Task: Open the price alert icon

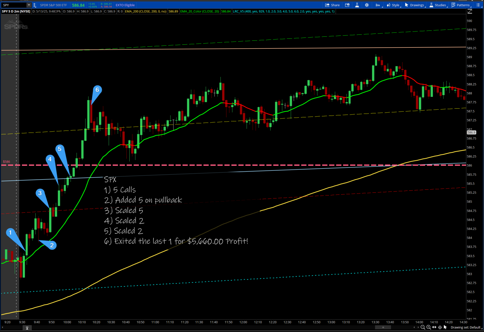Action: [x=347, y=5]
